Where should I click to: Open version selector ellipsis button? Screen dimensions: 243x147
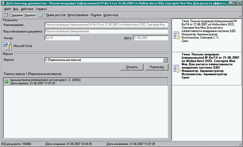(165, 60)
